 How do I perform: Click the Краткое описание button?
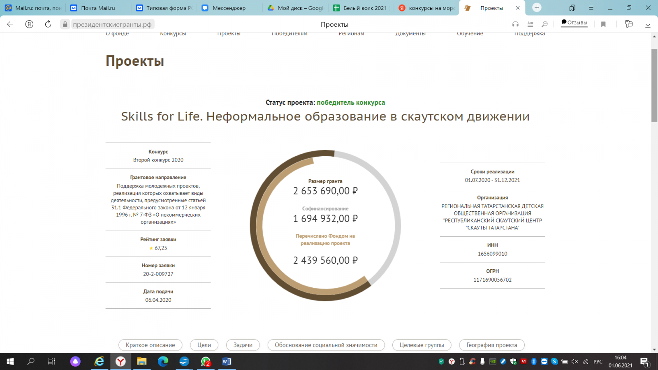[150, 345]
